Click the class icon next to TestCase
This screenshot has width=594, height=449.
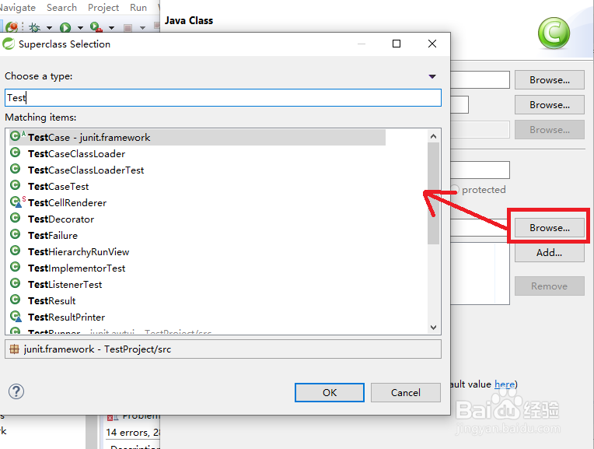point(15,135)
